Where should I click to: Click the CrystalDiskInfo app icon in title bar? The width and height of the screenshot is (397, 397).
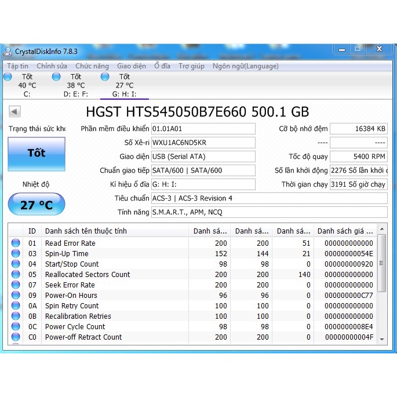tap(8, 52)
